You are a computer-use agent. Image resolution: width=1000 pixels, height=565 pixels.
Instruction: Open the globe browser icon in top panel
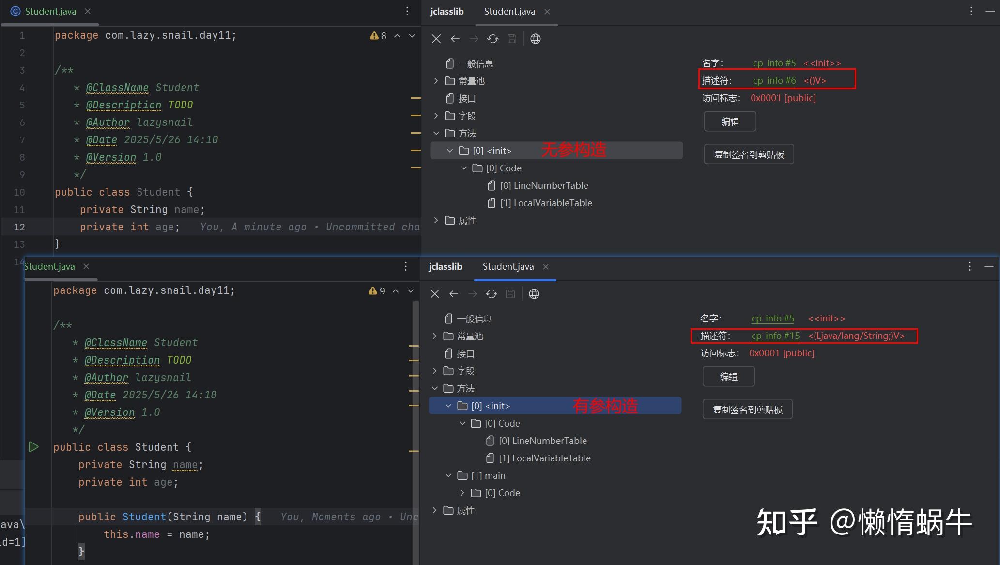535,39
